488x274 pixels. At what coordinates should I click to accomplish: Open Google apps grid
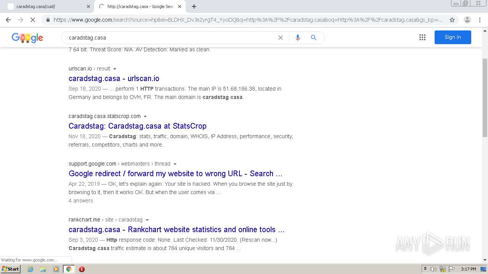point(422,37)
